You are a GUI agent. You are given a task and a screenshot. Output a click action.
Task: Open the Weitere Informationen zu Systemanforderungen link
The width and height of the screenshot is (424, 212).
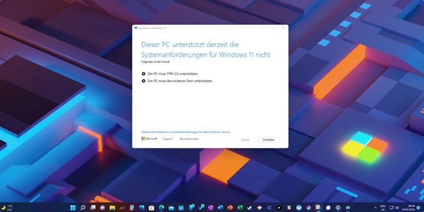pyautogui.click(x=185, y=132)
